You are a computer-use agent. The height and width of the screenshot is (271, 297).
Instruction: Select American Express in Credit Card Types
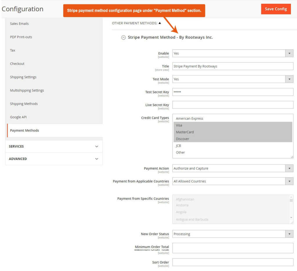point(190,118)
